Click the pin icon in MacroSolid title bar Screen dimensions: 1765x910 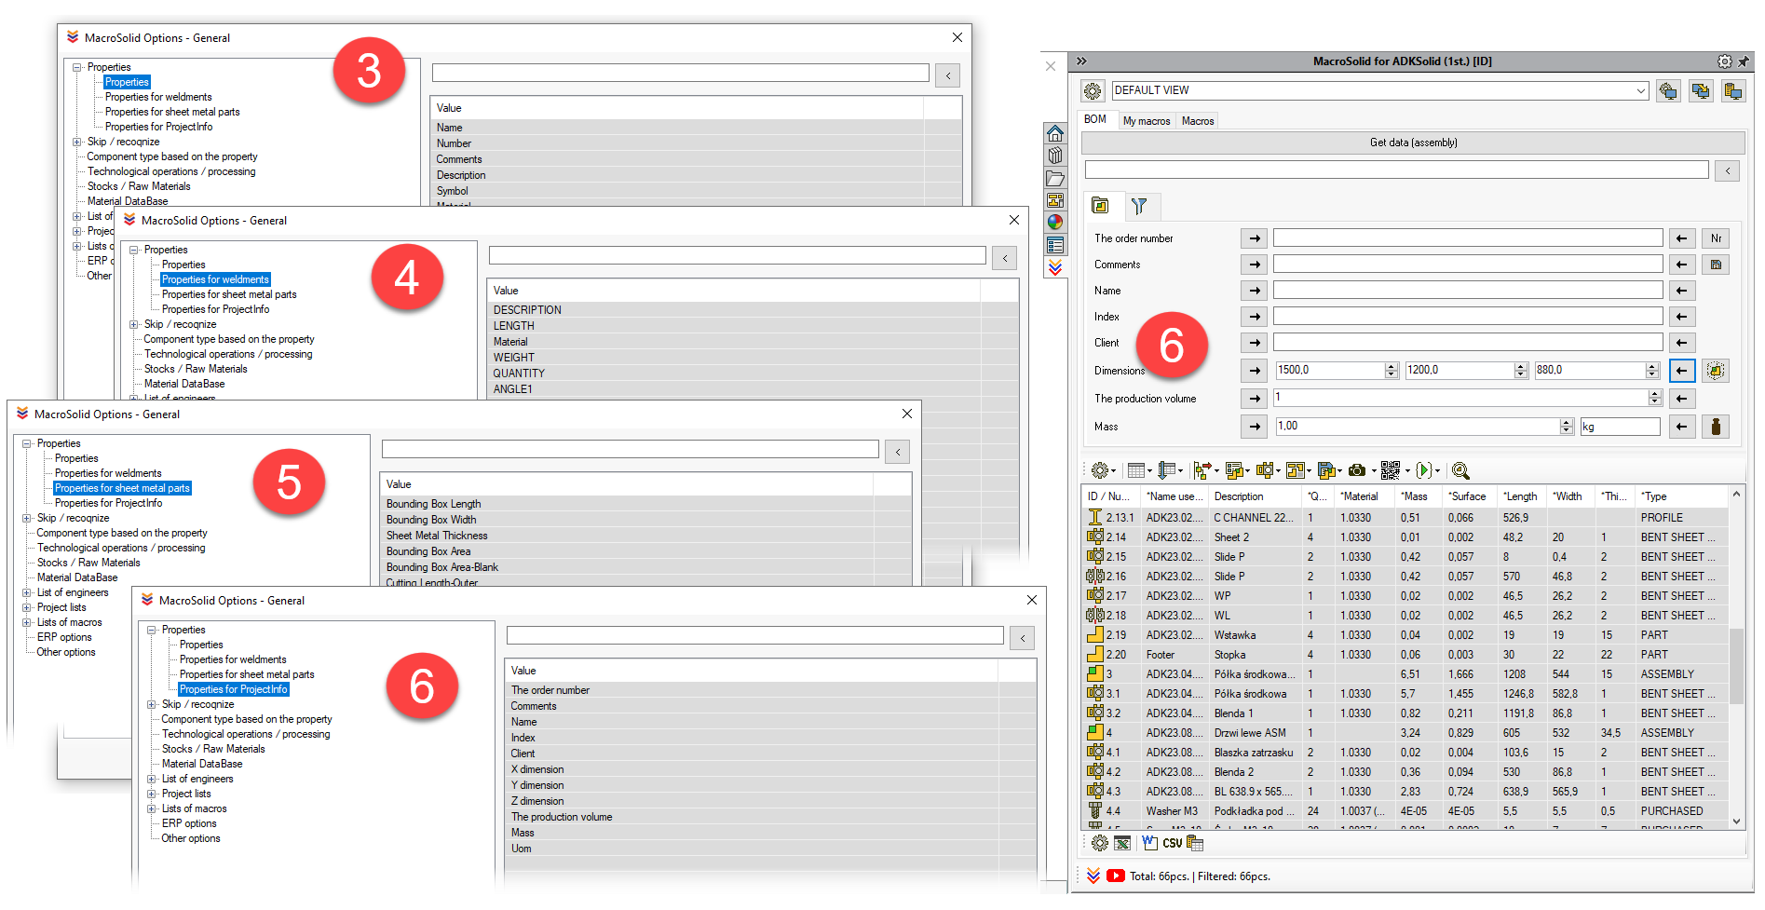1743,61
